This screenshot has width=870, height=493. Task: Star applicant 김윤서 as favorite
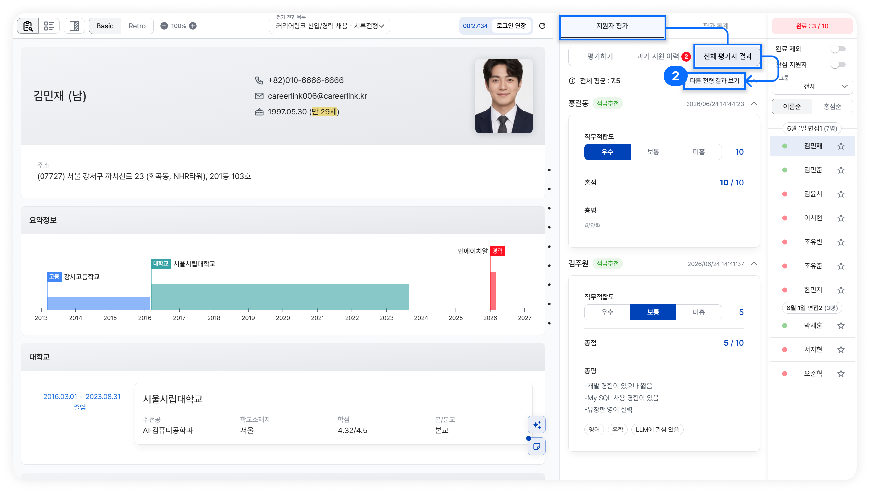(x=841, y=194)
